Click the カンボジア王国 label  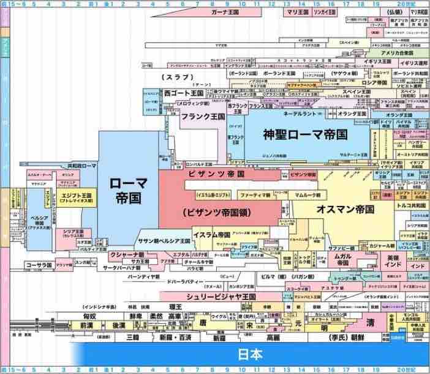click(241, 287)
